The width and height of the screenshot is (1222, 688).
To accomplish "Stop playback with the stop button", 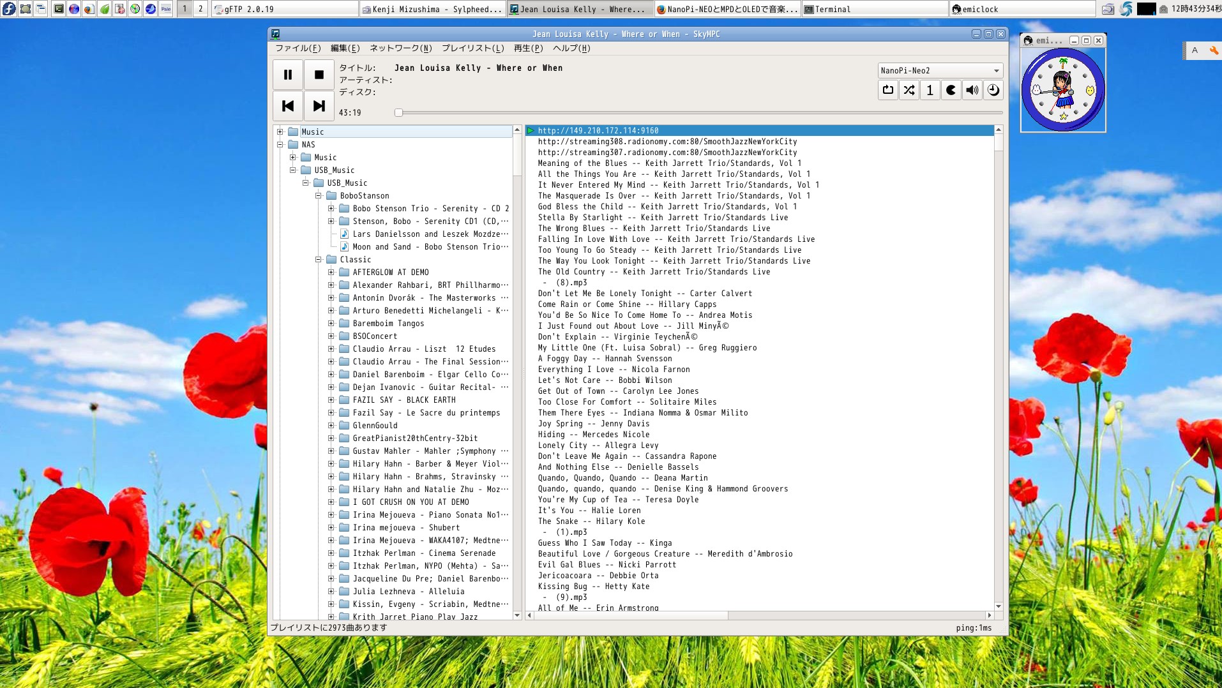I will tap(319, 75).
